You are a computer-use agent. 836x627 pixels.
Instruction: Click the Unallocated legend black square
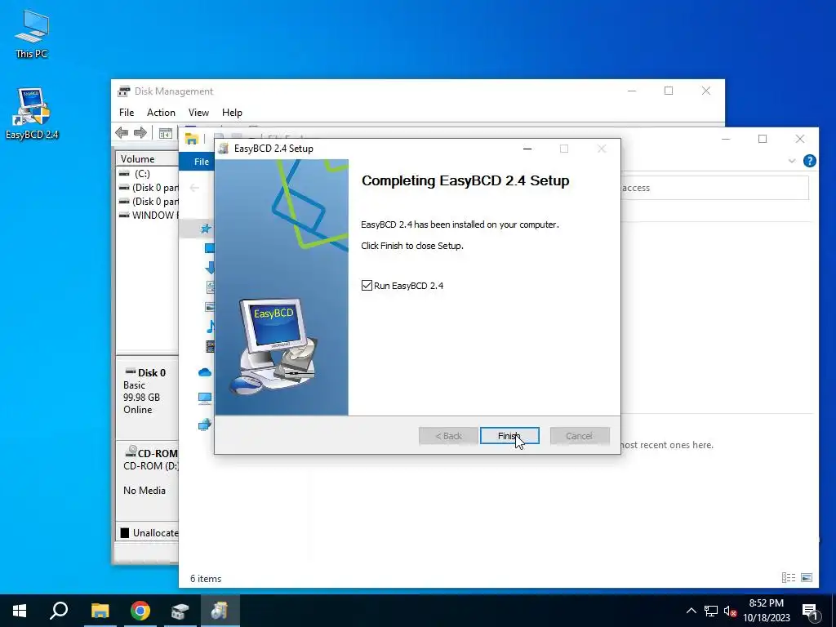[x=125, y=532]
